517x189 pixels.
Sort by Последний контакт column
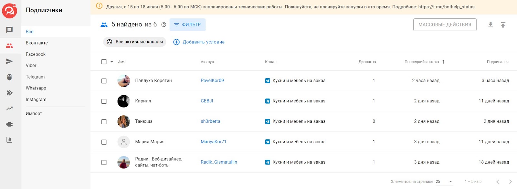tap(422, 62)
